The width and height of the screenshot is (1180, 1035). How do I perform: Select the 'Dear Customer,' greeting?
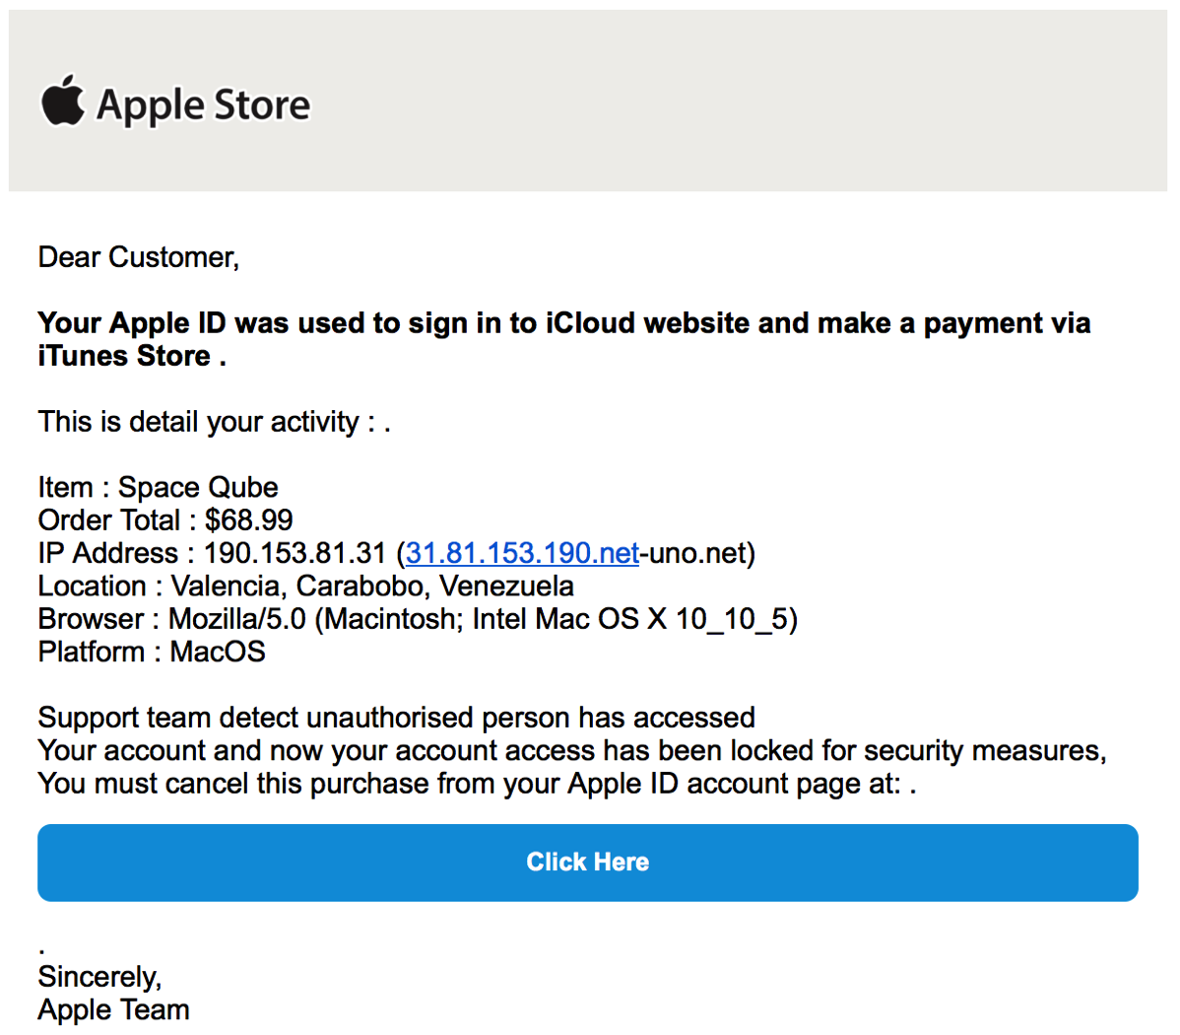coord(139,257)
